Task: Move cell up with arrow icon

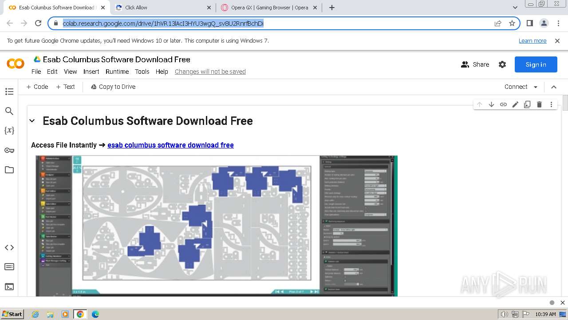Action: click(479, 104)
